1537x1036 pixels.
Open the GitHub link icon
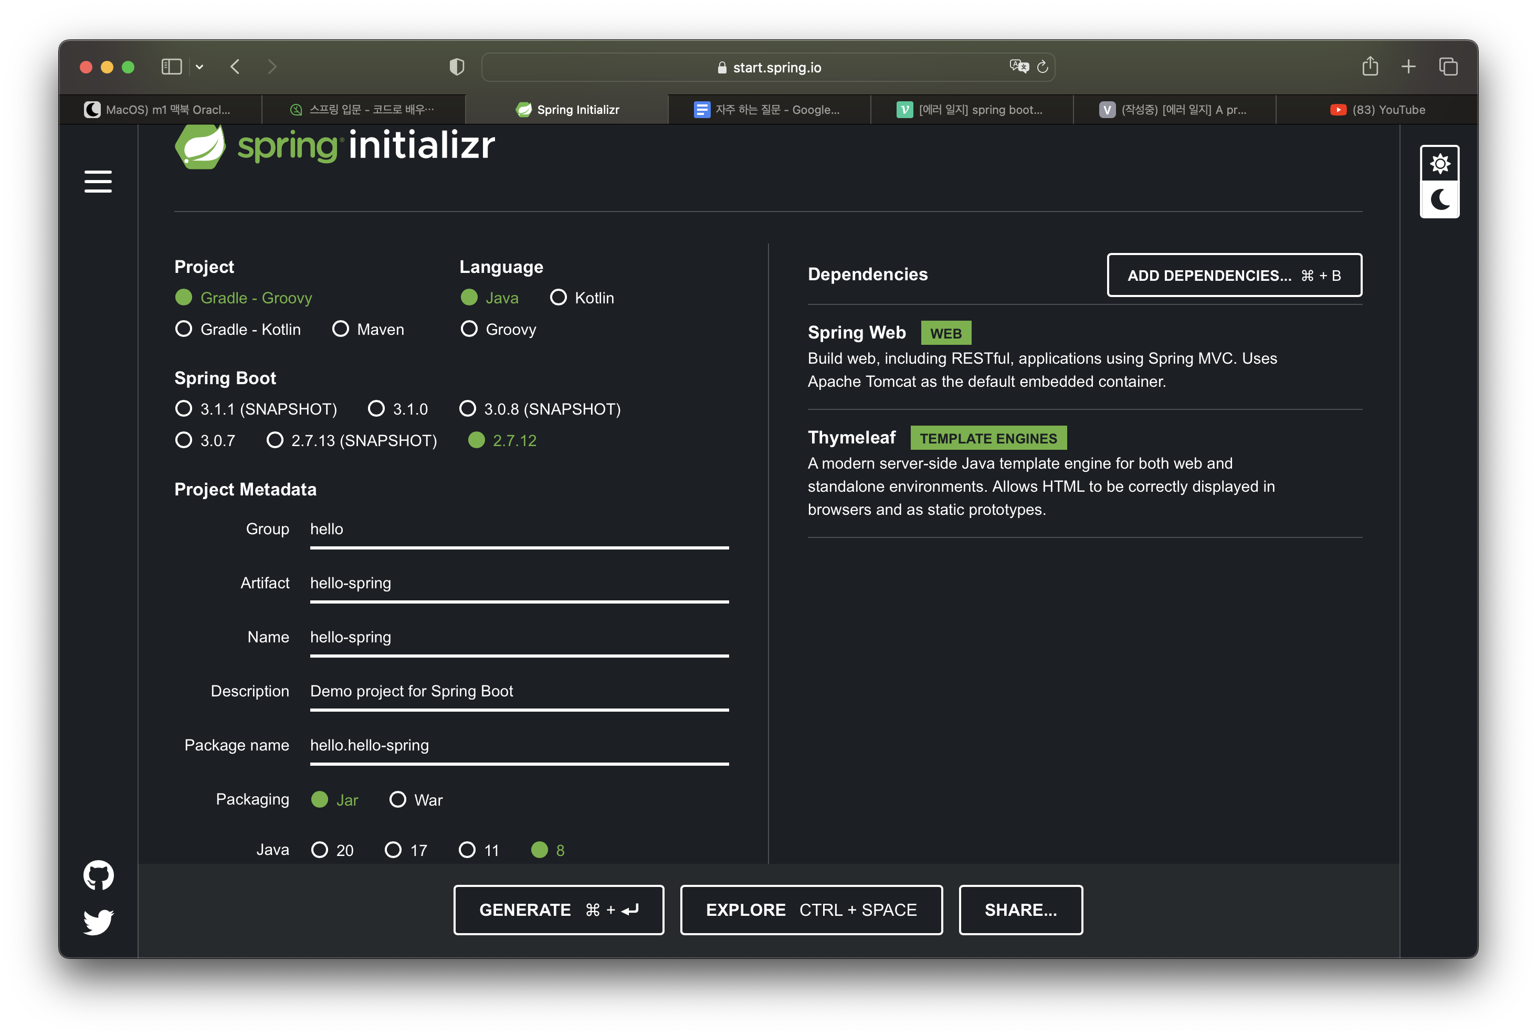click(99, 875)
